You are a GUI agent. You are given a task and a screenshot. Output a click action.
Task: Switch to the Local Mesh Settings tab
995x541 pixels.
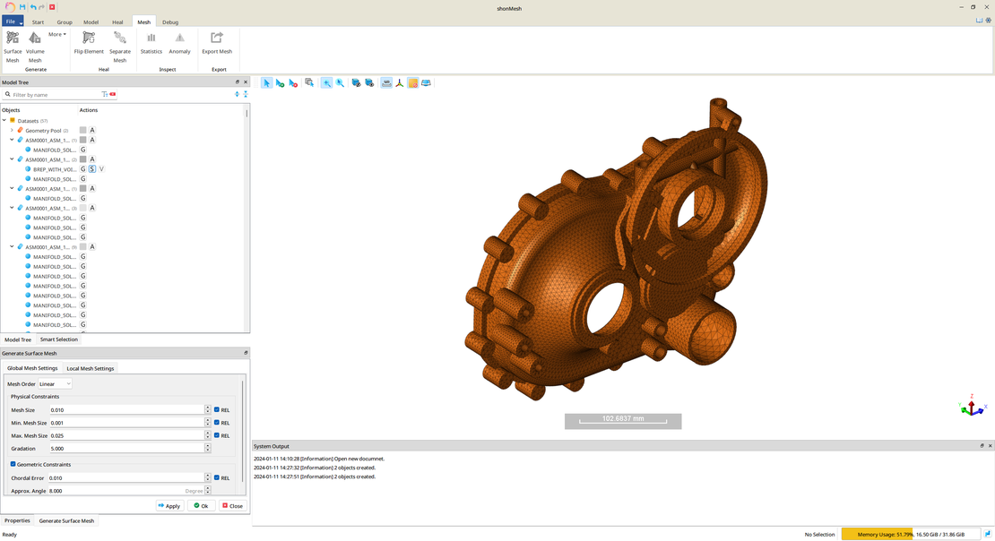91,368
